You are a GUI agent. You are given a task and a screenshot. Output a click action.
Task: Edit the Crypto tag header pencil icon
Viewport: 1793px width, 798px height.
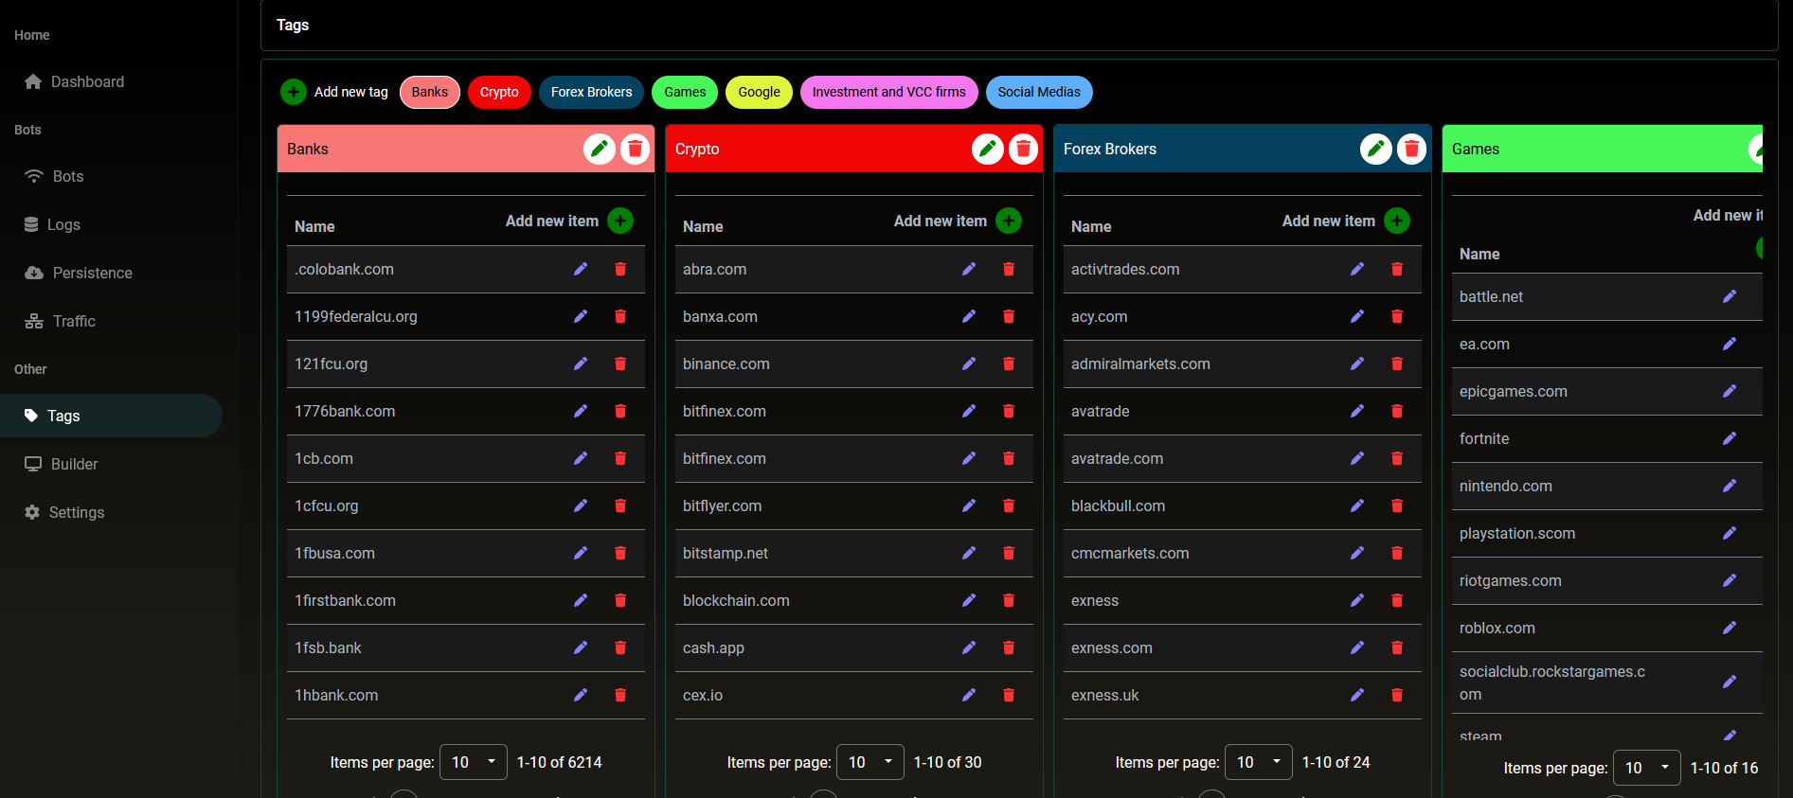coord(987,149)
